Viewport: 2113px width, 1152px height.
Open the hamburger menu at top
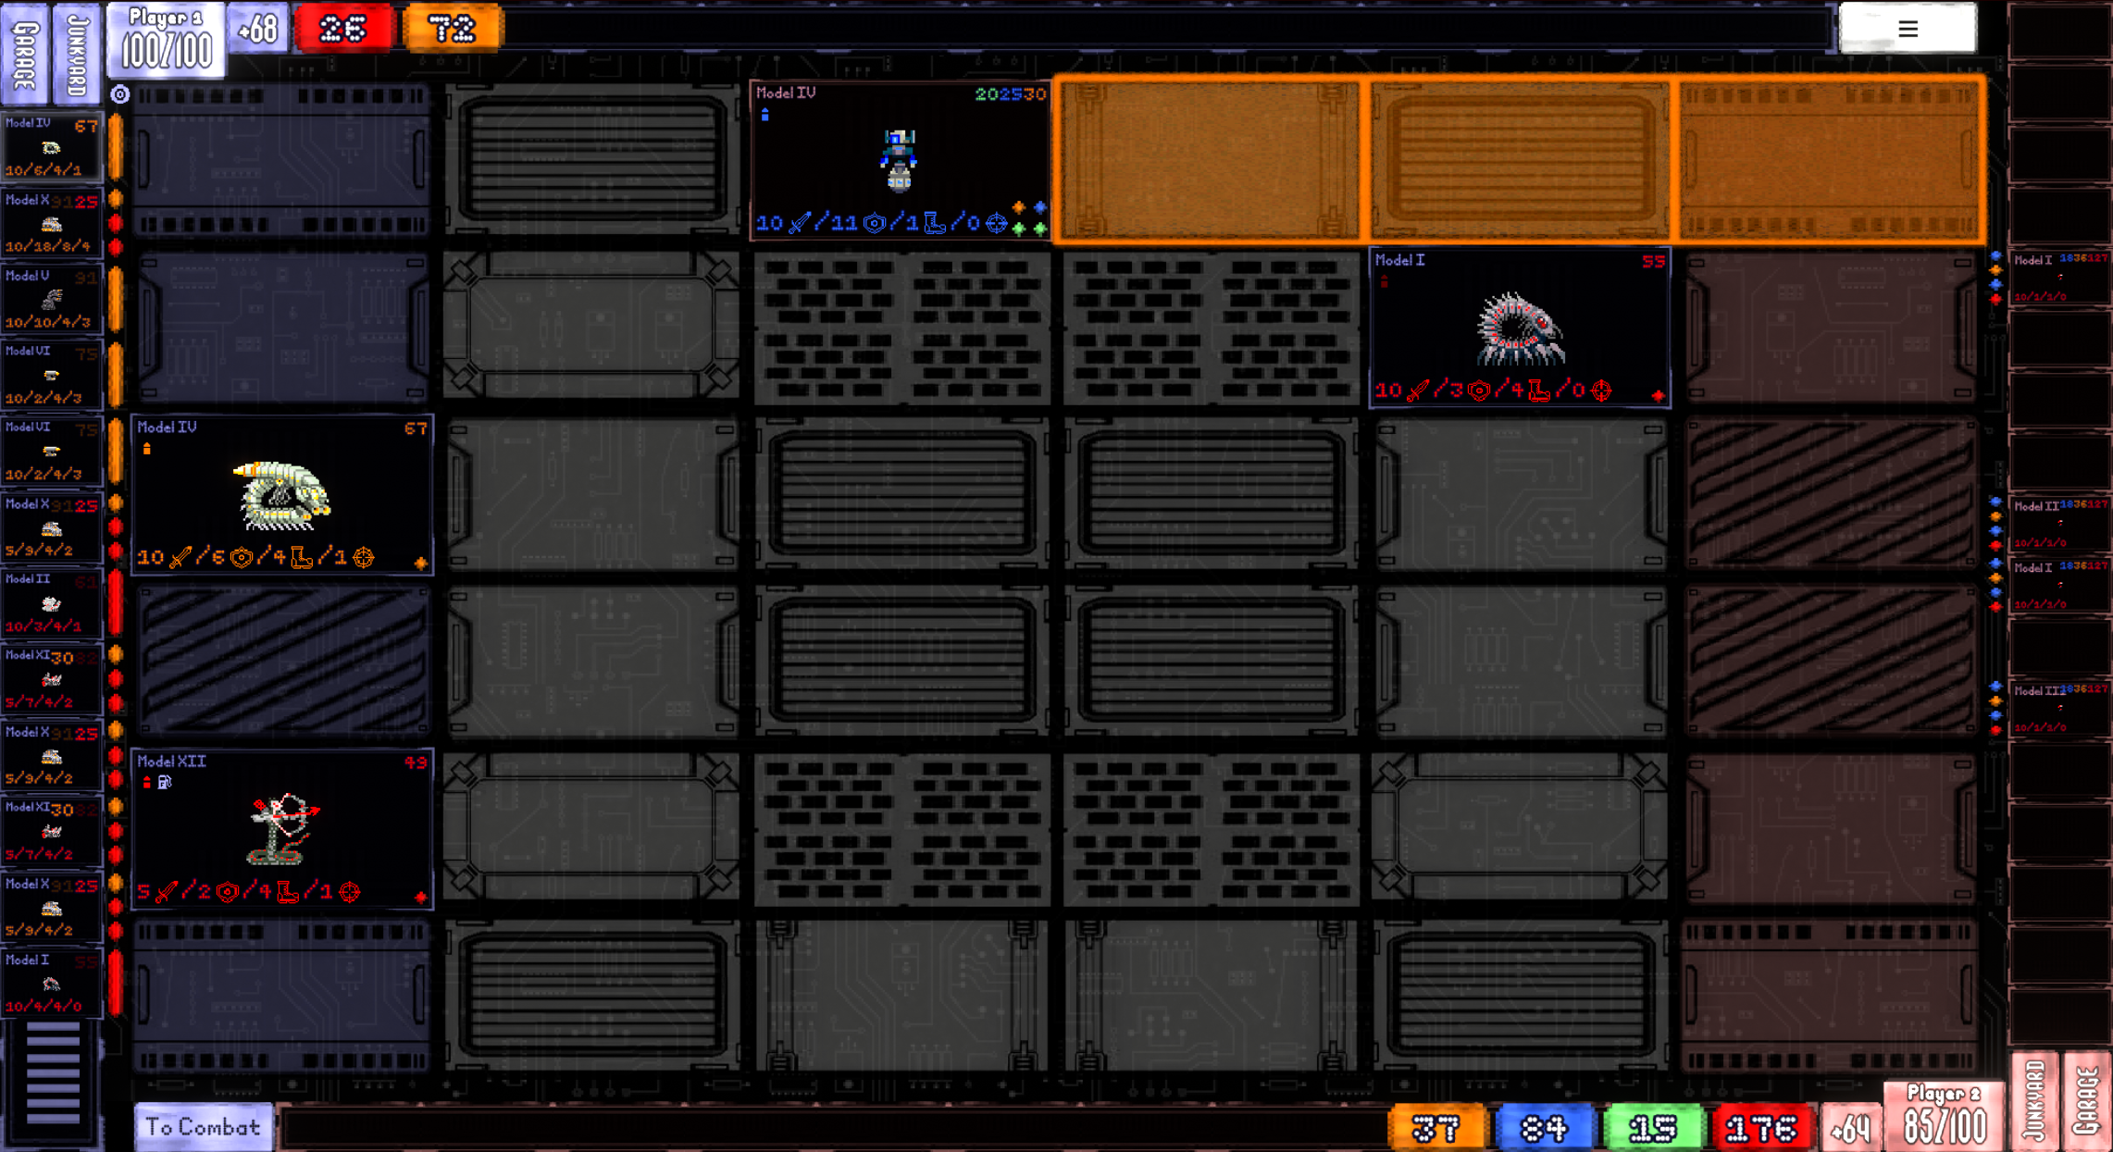tap(1907, 29)
